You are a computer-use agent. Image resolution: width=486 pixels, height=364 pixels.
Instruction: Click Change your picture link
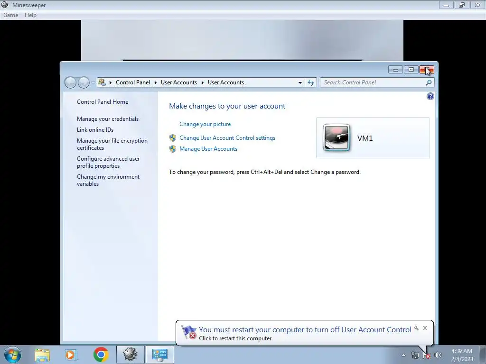tap(205, 124)
